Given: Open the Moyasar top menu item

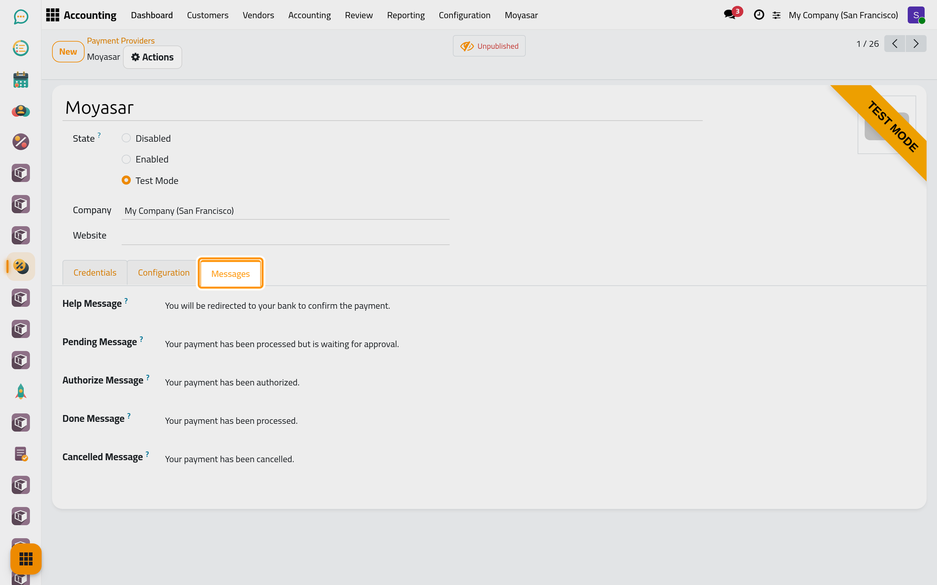Looking at the screenshot, I should point(521,15).
